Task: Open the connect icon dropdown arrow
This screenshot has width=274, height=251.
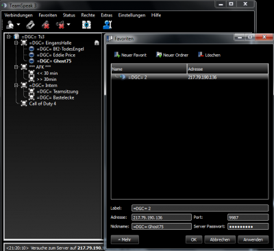Action: [18, 25]
